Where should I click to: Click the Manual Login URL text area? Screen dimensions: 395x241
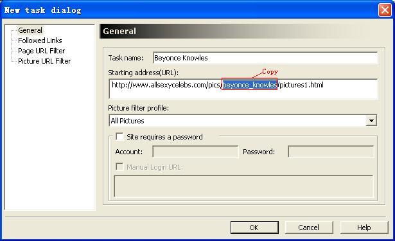(x=243, y=186)
